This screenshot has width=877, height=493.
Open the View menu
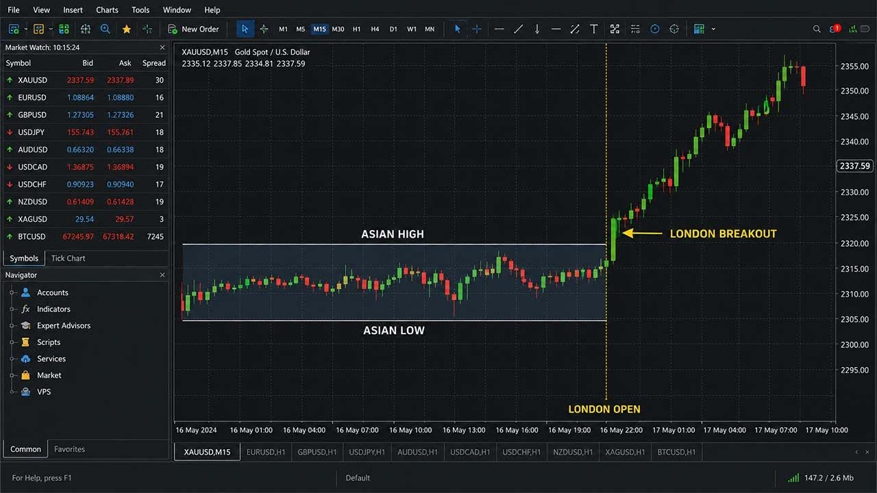(x=41, y=10)
